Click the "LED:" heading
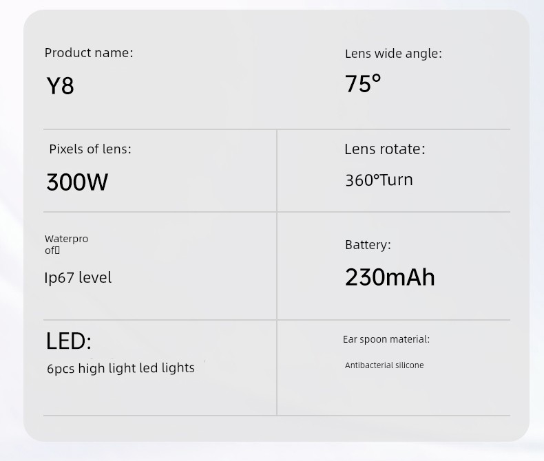Screen dimensions: 544x461 (x=68, y=341)
